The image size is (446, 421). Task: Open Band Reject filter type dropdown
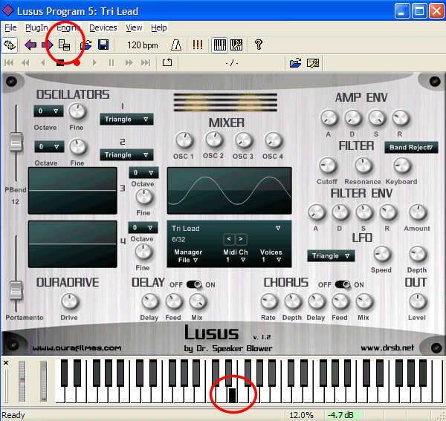point(411,148)
